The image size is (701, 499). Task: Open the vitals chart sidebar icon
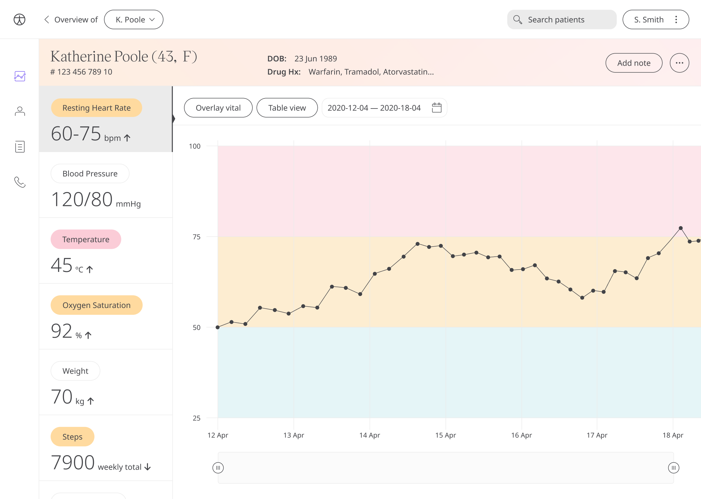20,76
